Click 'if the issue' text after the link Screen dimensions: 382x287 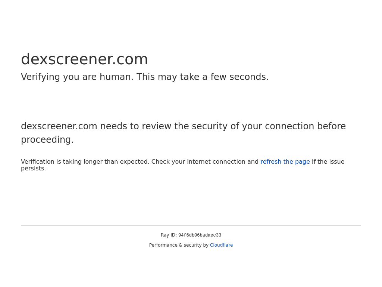click(x=328, y=162)
